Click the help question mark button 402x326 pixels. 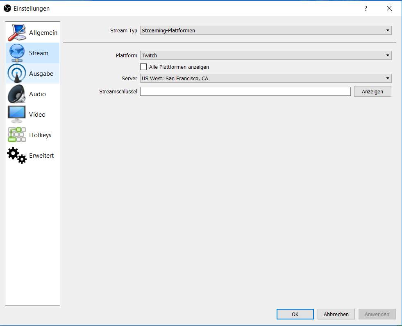[x=366, y=8]
